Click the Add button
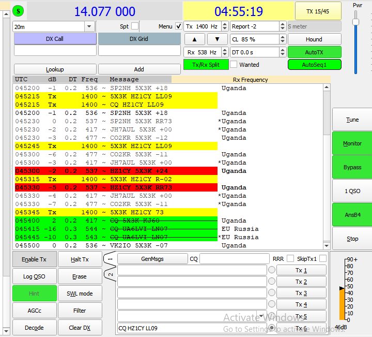Screen dimensions: 372x337 tap(139, 69)
